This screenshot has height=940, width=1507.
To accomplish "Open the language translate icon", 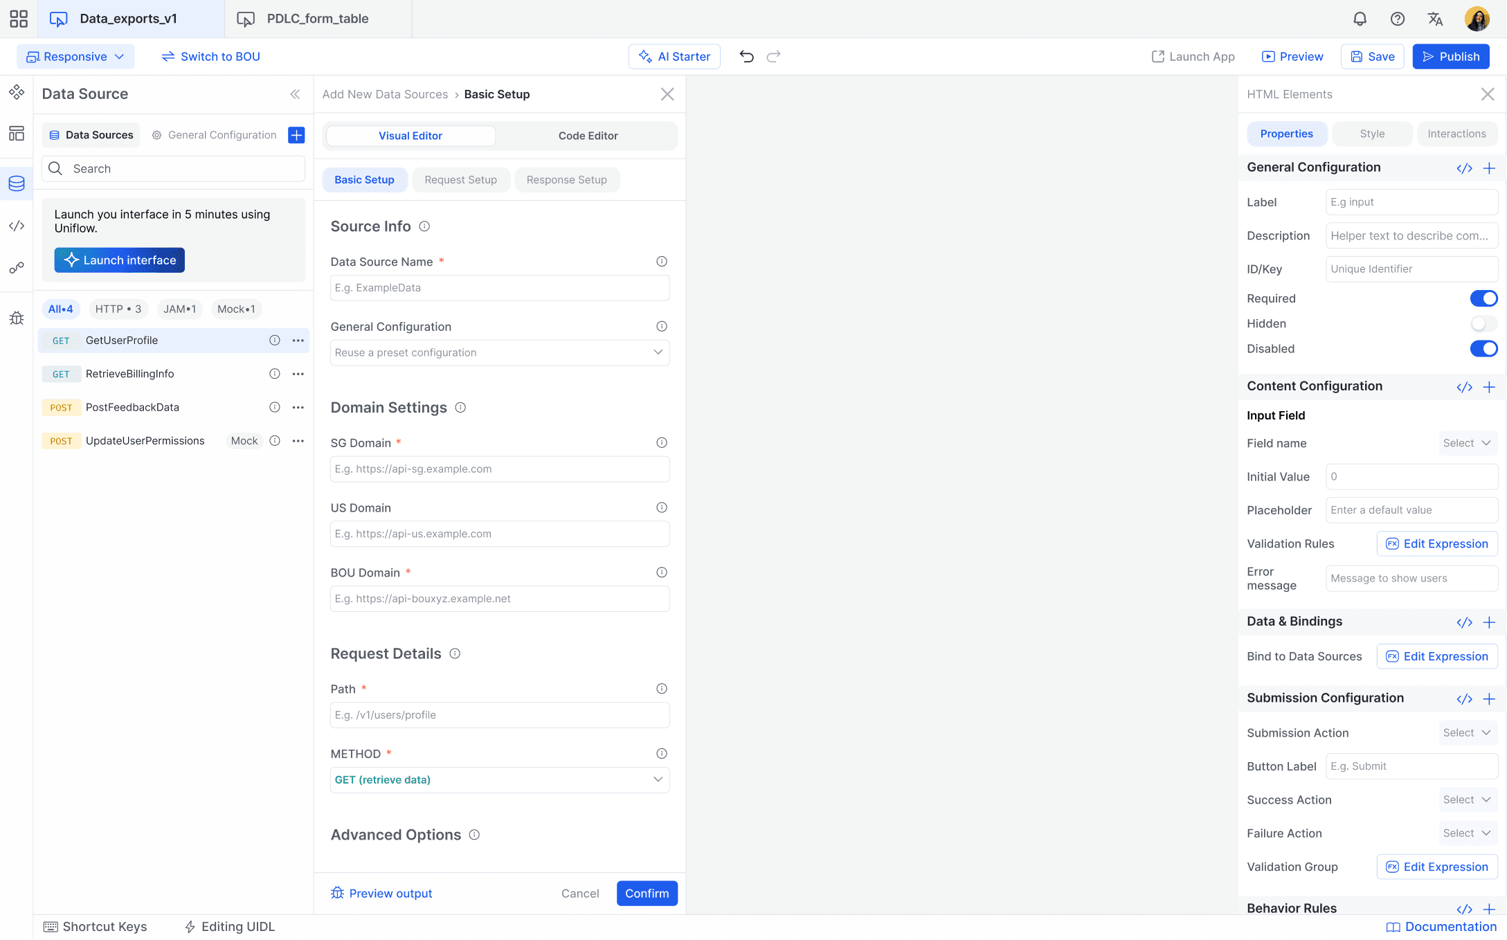I will coord(1435,19).
